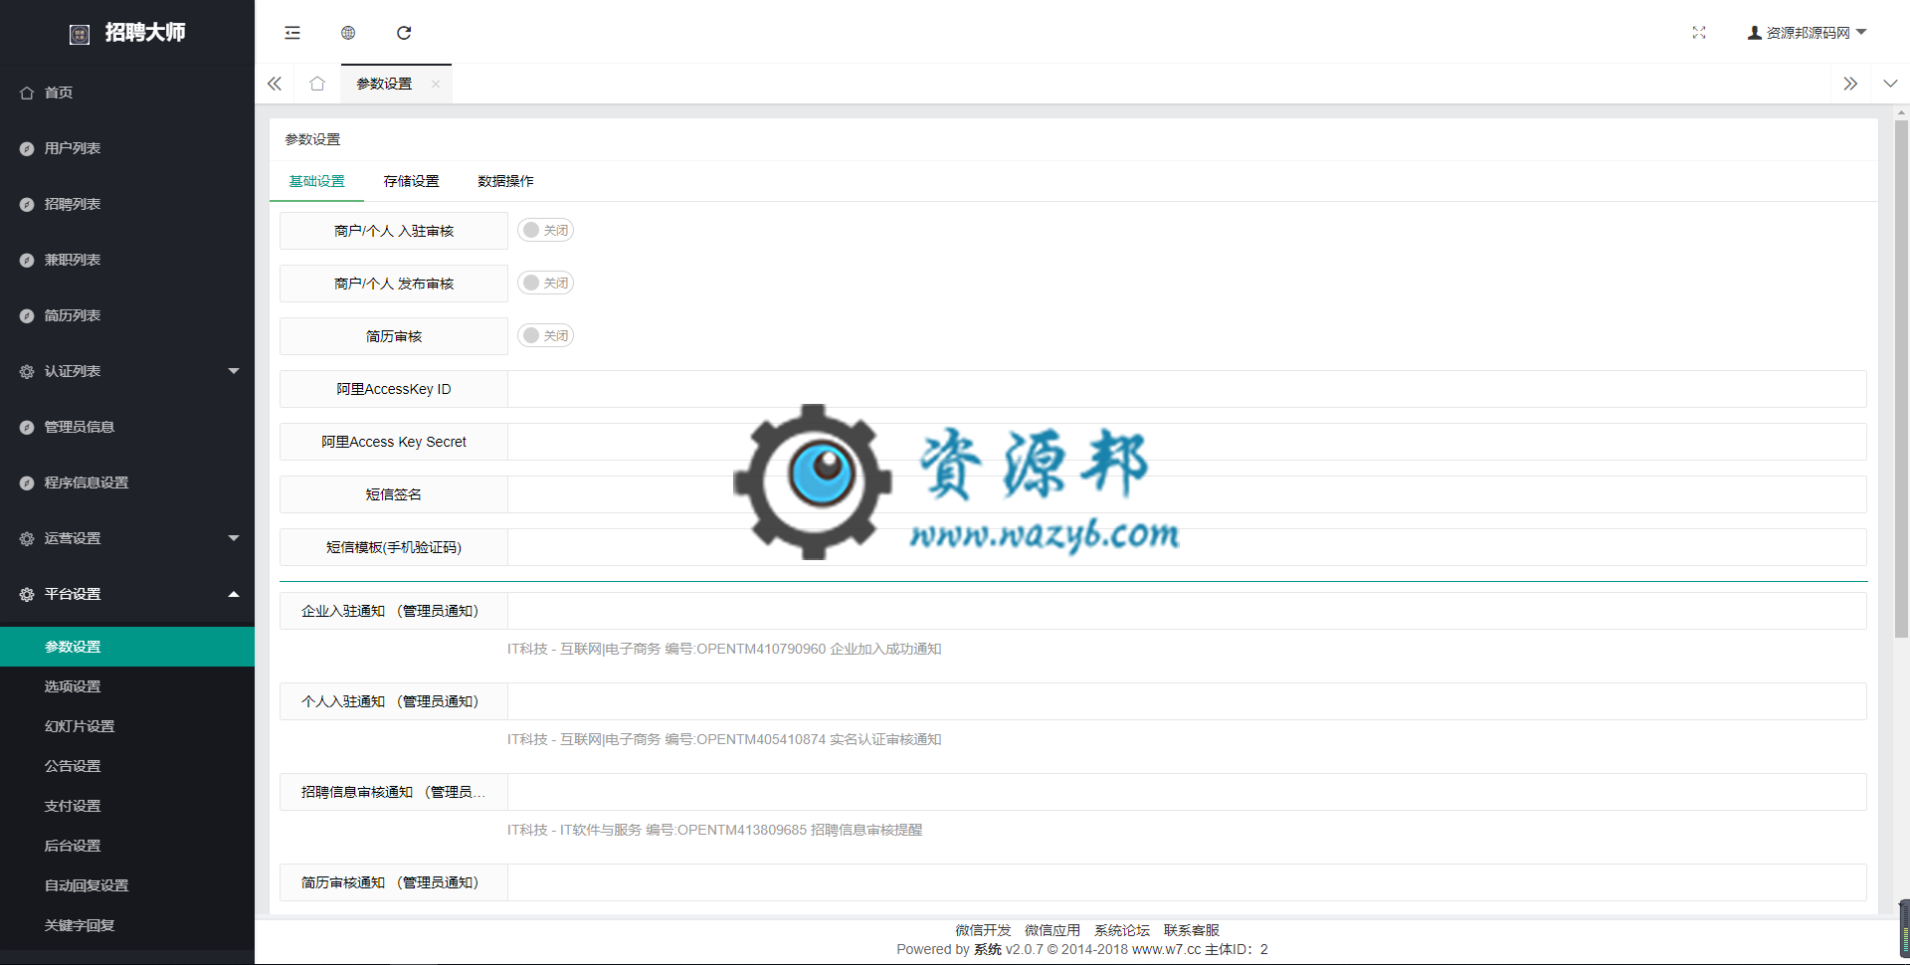
Task: Open 程序信息设置 in the sidebar
Action: pyautogui.click(x=127, y=482)
